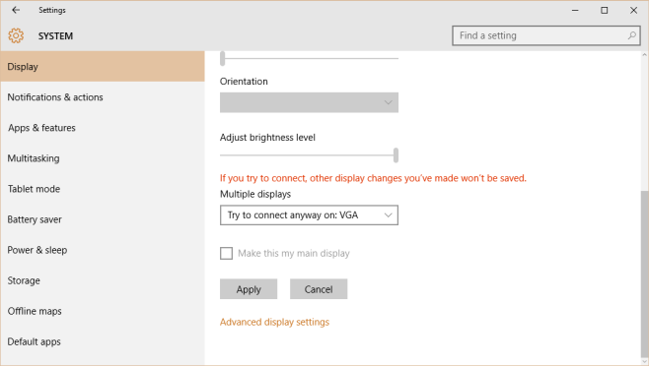
Task: Expand the Orientation dropdown
Action: (x=309, y=102)
